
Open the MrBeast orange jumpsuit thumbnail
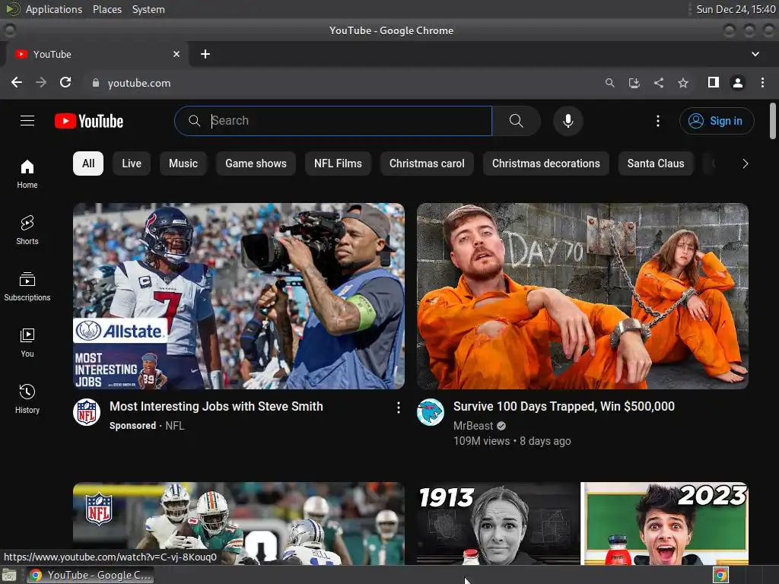583,296
